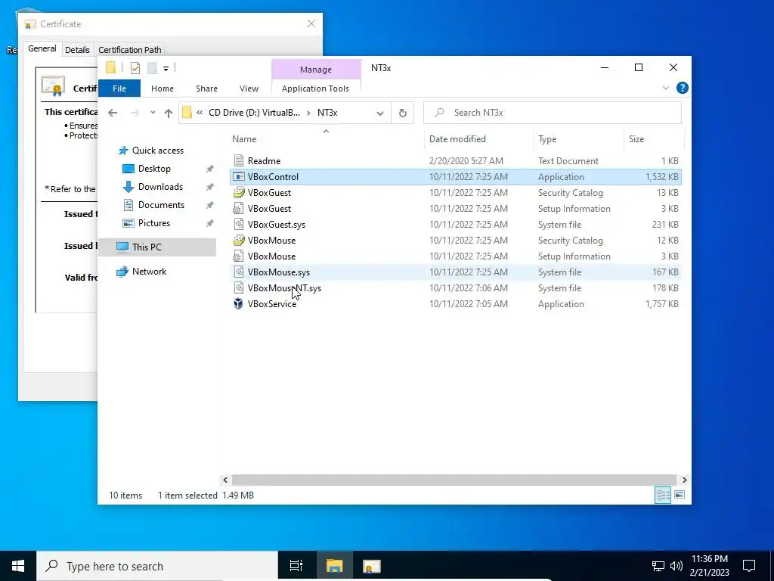This screenshot has height=581, width=774.
Task: Click the VBoxControl application icon
Action: pyautogui.click(x=239, y=177)
